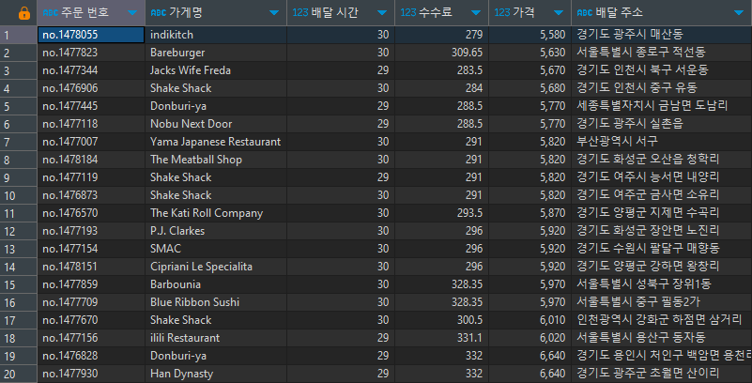Select the 가격 column header
The height and width of the screenshot is (383, 752).
529,13
